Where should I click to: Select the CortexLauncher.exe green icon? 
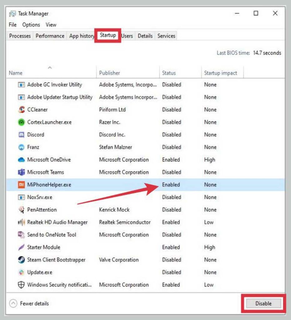(21, 122)
